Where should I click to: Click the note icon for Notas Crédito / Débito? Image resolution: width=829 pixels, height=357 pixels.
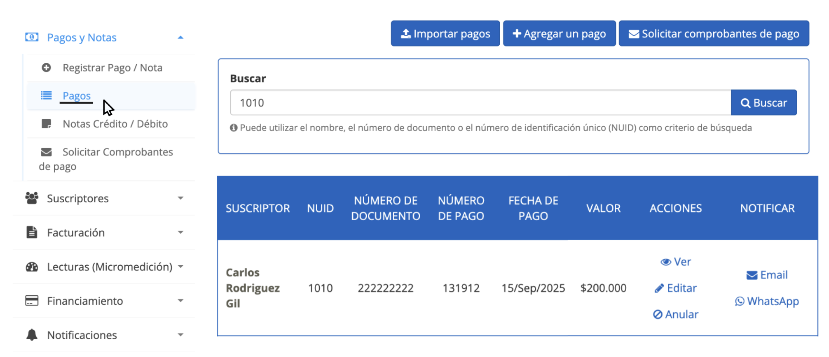pyautogui.click(x=46, y=124)
